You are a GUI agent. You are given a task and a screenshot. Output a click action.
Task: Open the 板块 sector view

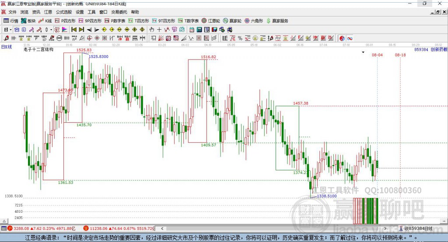(28, 21)
